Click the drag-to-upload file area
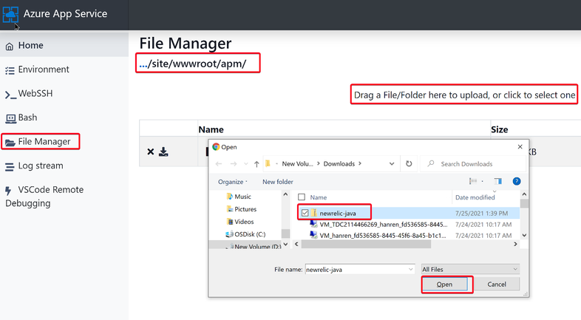This screenshot has width=581, height=320. pos(464,95)
